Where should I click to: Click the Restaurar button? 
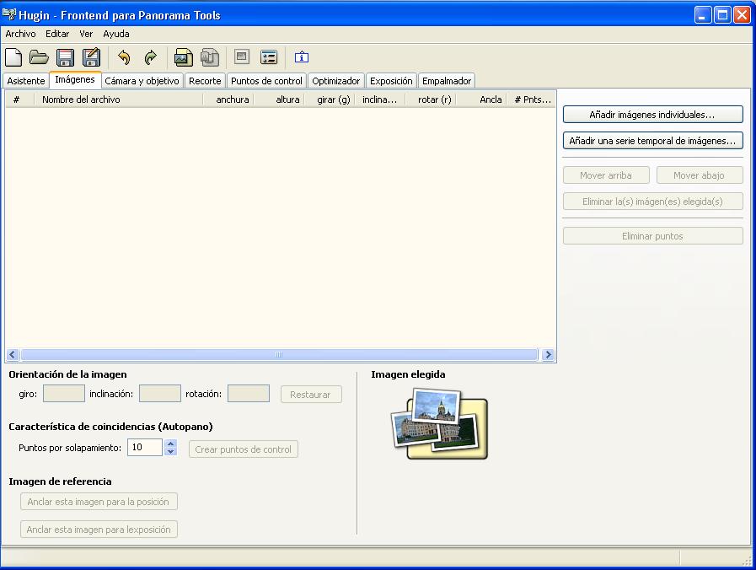(311, 395)
